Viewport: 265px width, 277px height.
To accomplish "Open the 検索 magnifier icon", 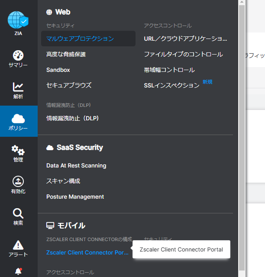I will 18,213.
